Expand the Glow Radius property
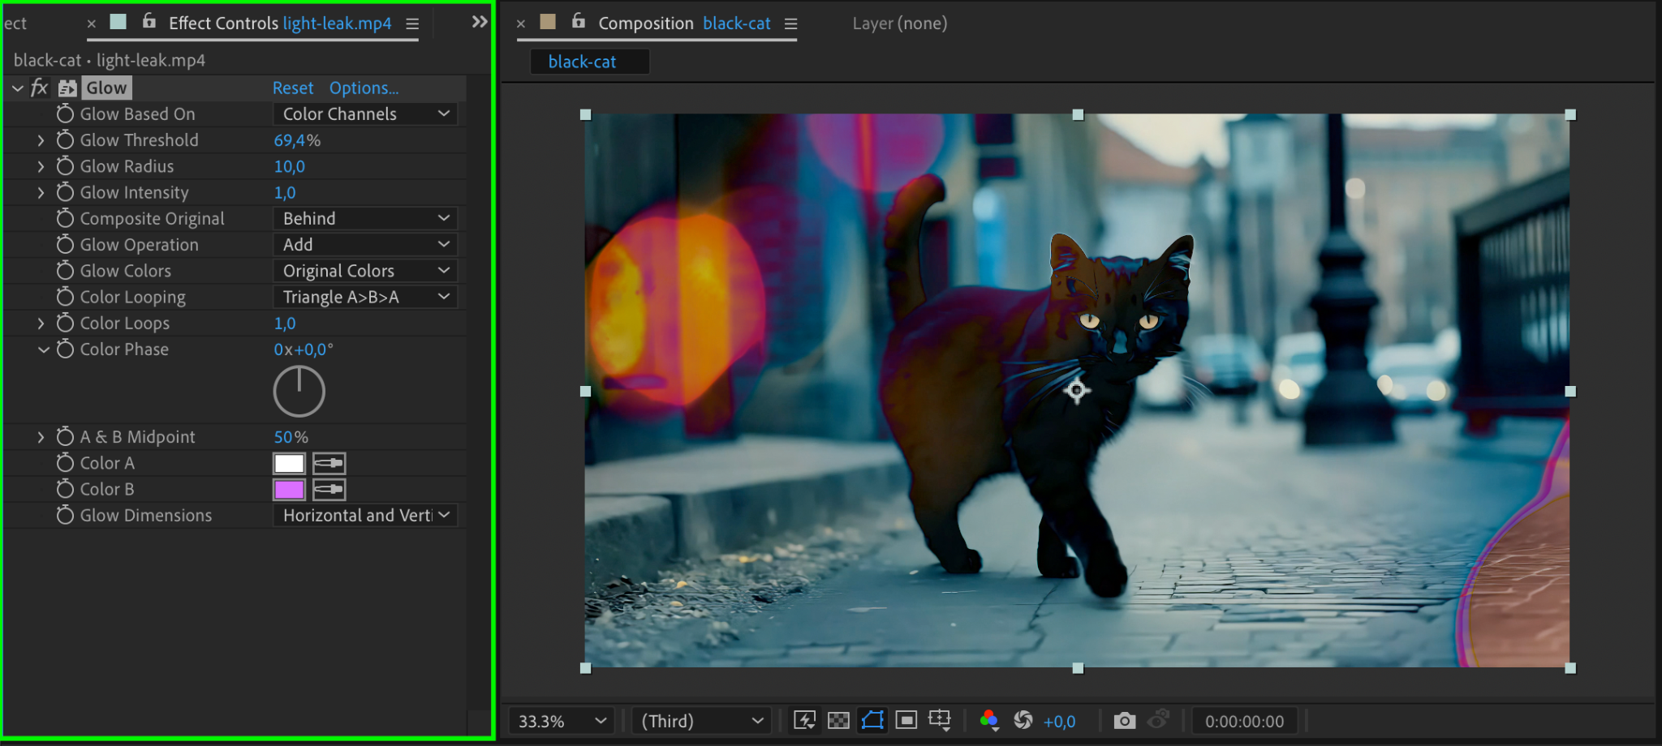1662x746 pixels. (x=41, y=166)
